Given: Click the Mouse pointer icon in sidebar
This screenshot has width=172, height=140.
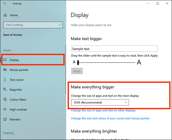Looking at the screenshot, I should [x=5, y=70].
